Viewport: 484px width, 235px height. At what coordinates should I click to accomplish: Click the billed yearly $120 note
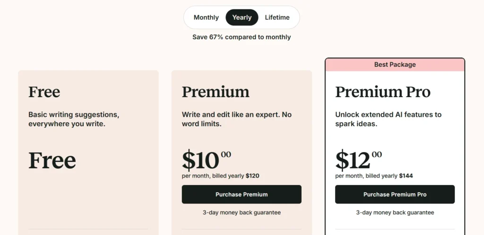point(221,176)
